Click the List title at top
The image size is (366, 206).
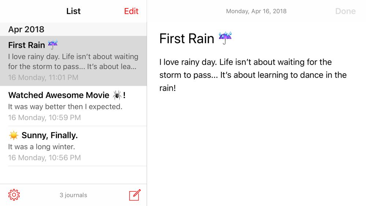pyautogui.click(x=73, y=11)
